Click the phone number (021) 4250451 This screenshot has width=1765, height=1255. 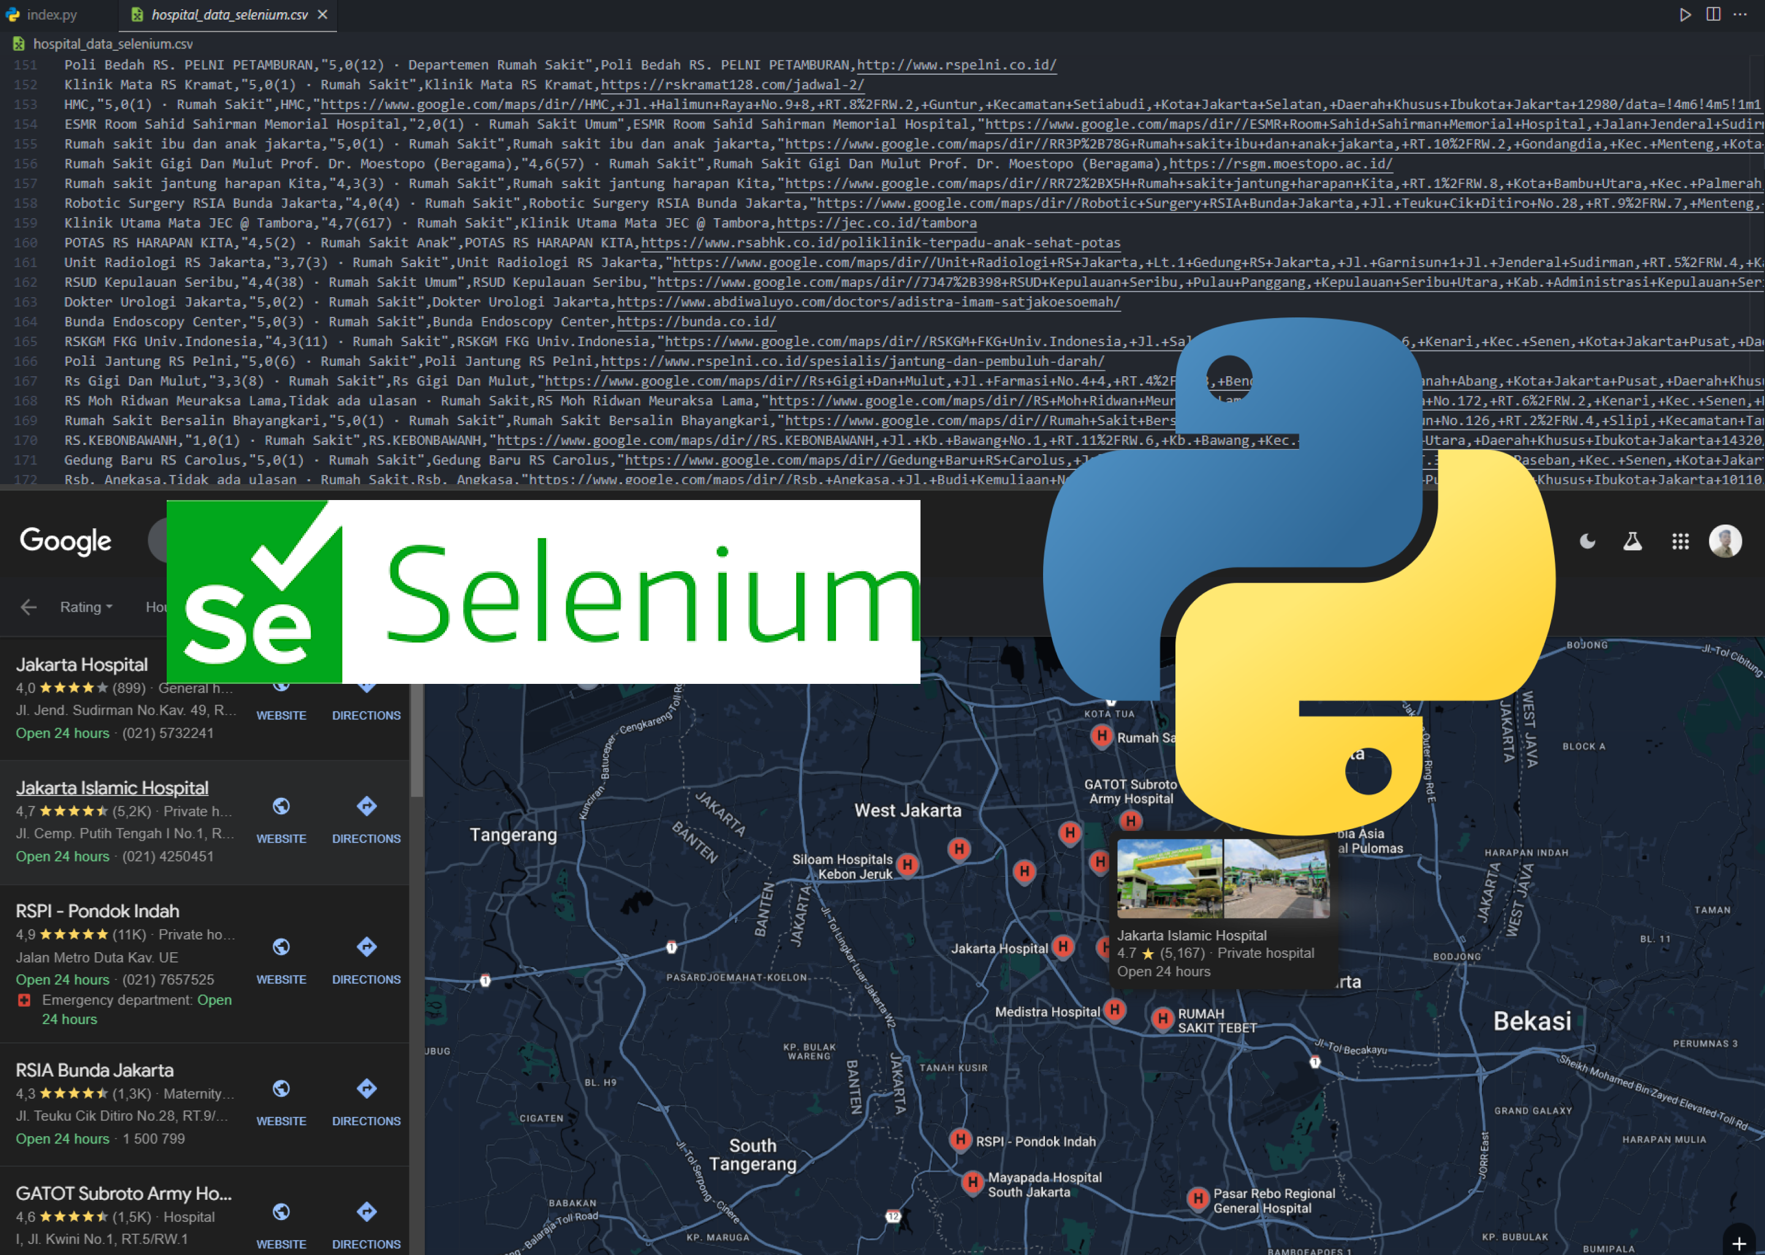168,856
